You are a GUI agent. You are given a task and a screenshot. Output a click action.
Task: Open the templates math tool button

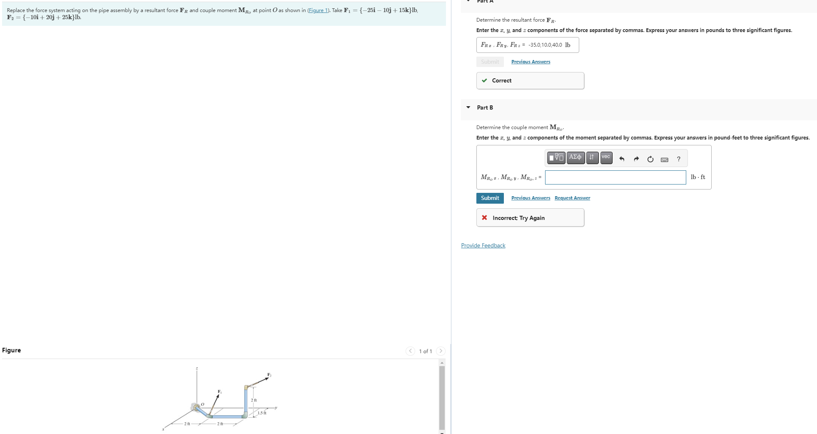pyautogui.click(x=556, y=157)
